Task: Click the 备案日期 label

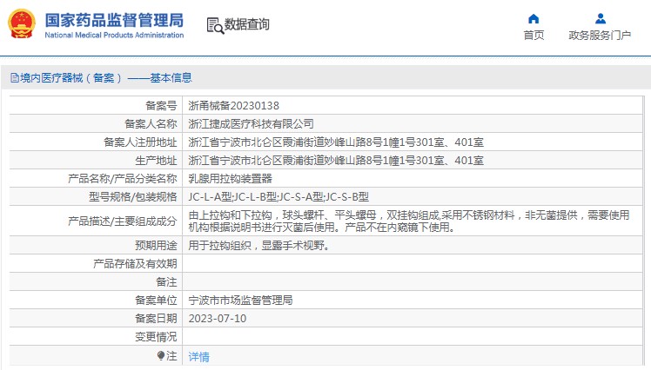Action: [x=156, y=318]
